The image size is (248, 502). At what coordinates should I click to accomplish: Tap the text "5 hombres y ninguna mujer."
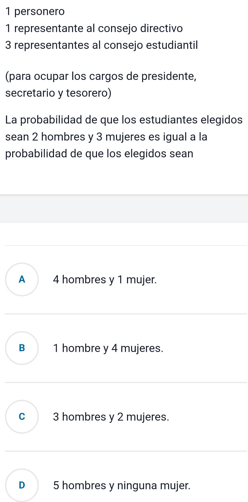[122, 485]
